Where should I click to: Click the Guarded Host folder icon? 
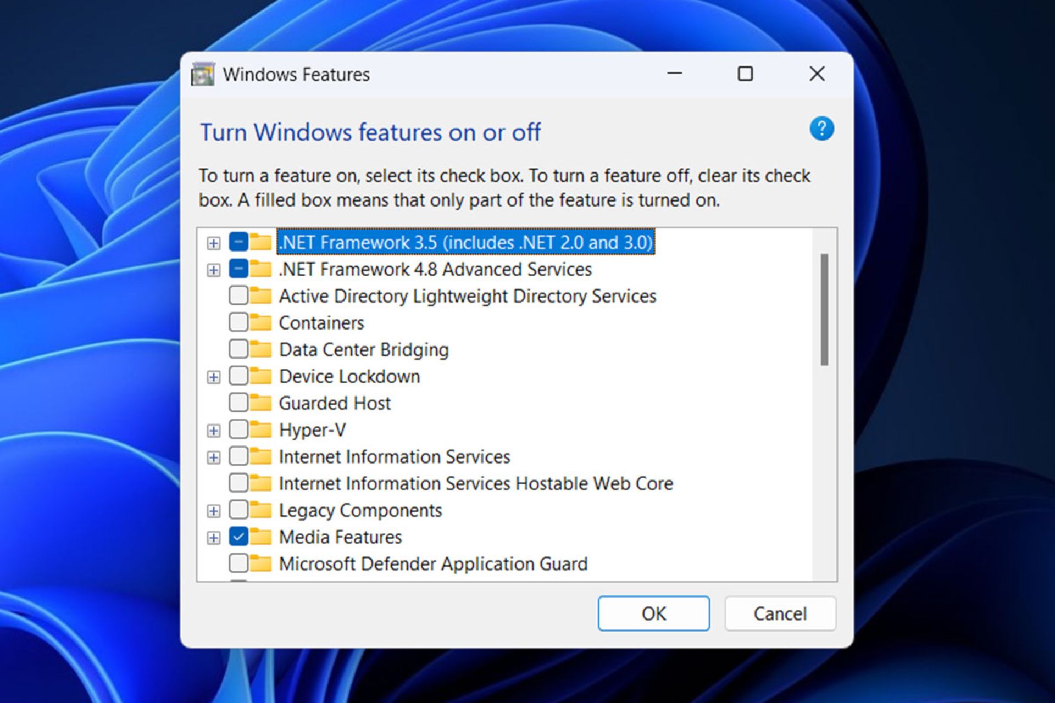coord(261,403)
